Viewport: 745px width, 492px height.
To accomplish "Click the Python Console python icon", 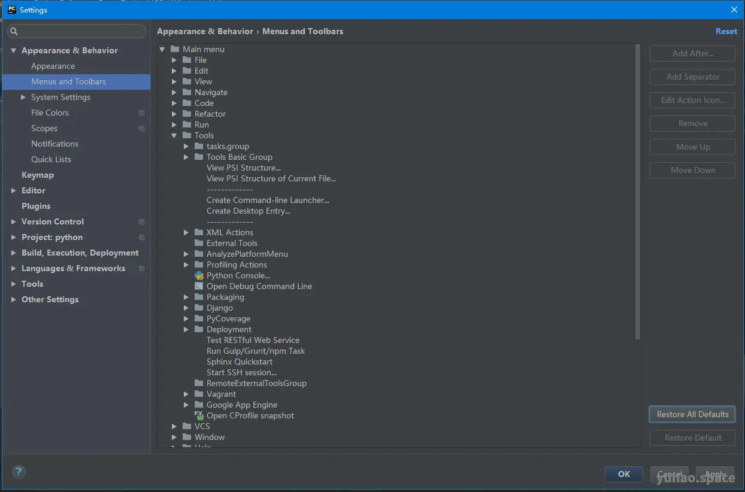I will [199, 275].
